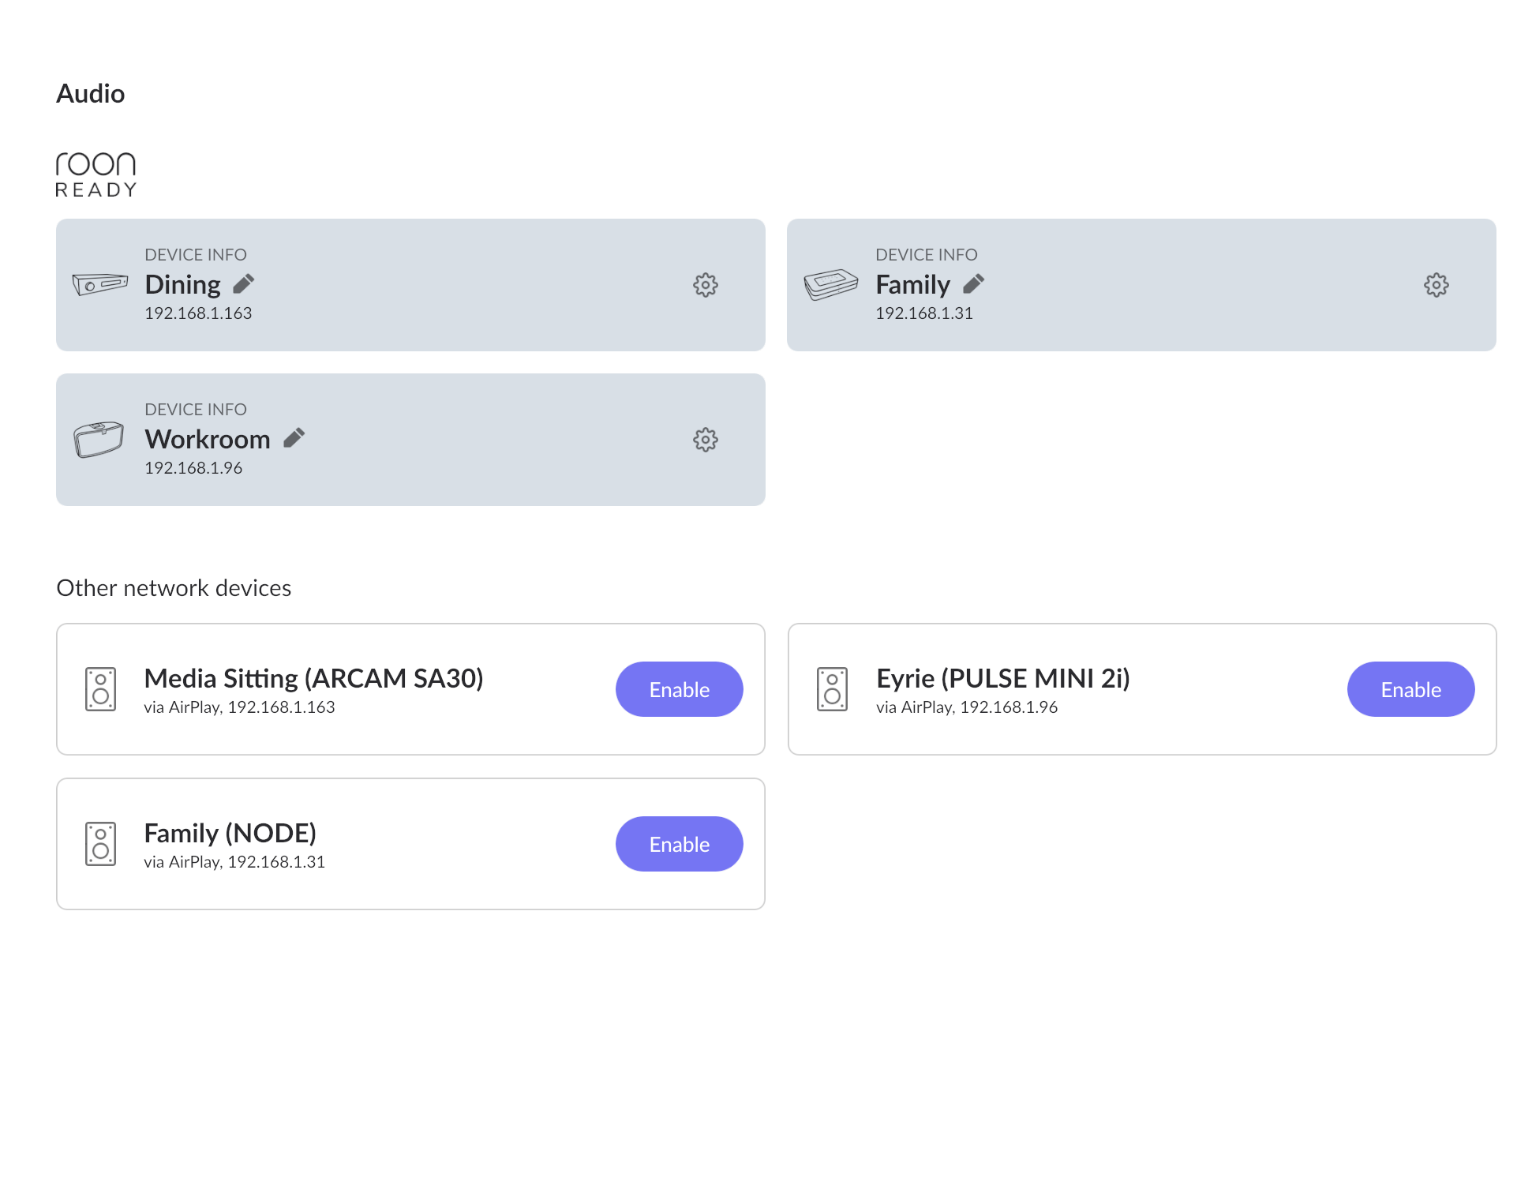The image size is (1517, 1196).
Task: Enable Media Sitting (ARCAM SA30)
Action: (x=679, y=689)
